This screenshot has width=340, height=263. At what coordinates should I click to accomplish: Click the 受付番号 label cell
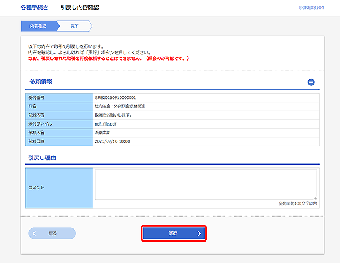click(59, 98)
